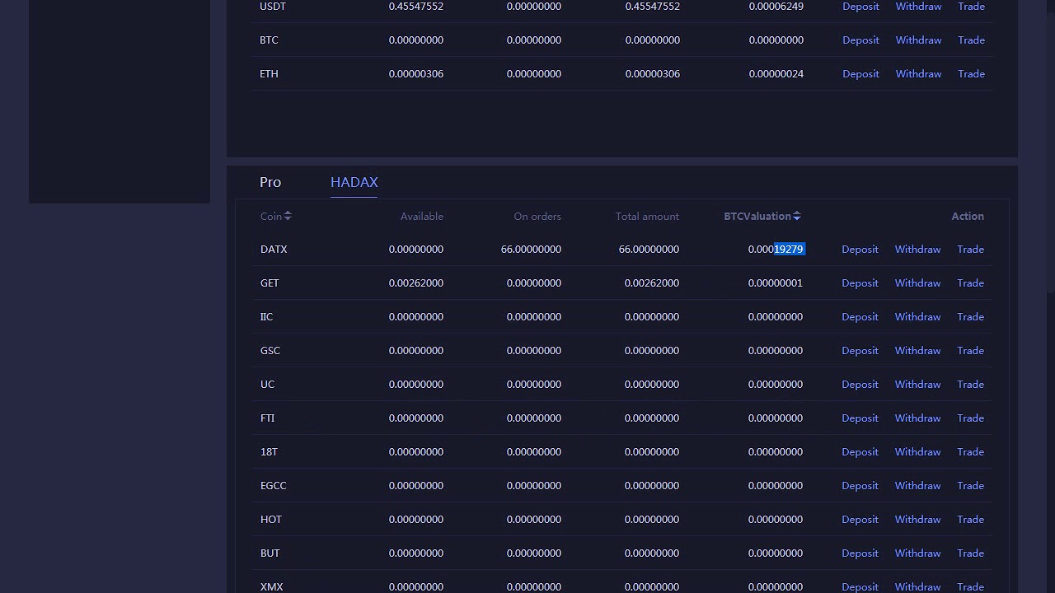Deposit DATX coins

[x=860, y=249]
